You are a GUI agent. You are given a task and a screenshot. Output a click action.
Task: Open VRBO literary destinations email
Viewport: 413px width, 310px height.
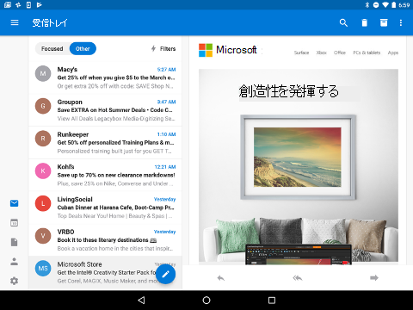click(106, 239)
